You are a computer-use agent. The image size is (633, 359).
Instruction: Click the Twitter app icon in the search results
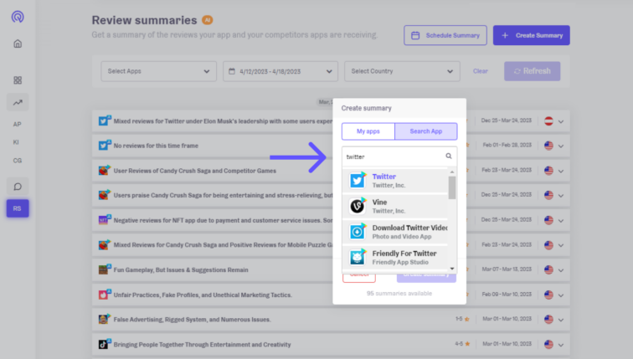click(358, 180)
